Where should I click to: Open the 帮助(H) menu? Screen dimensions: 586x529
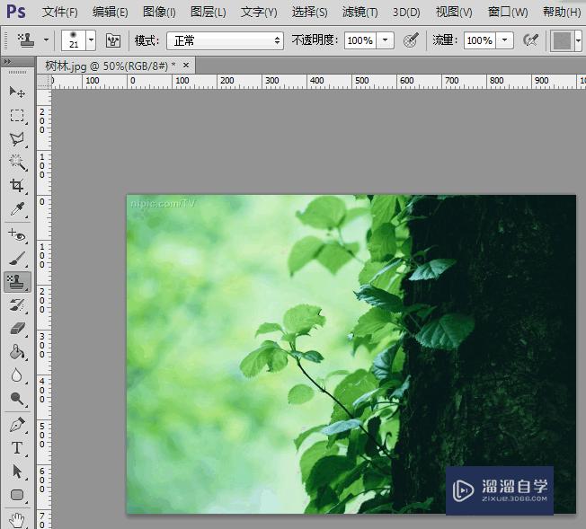tap(562, 13)
